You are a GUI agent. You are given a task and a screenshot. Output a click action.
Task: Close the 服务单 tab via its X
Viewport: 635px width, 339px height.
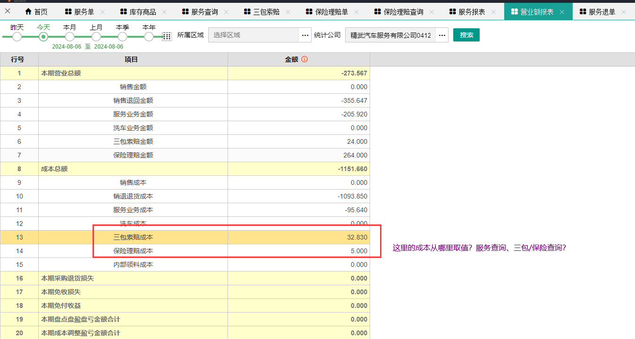tap(103, 12)
